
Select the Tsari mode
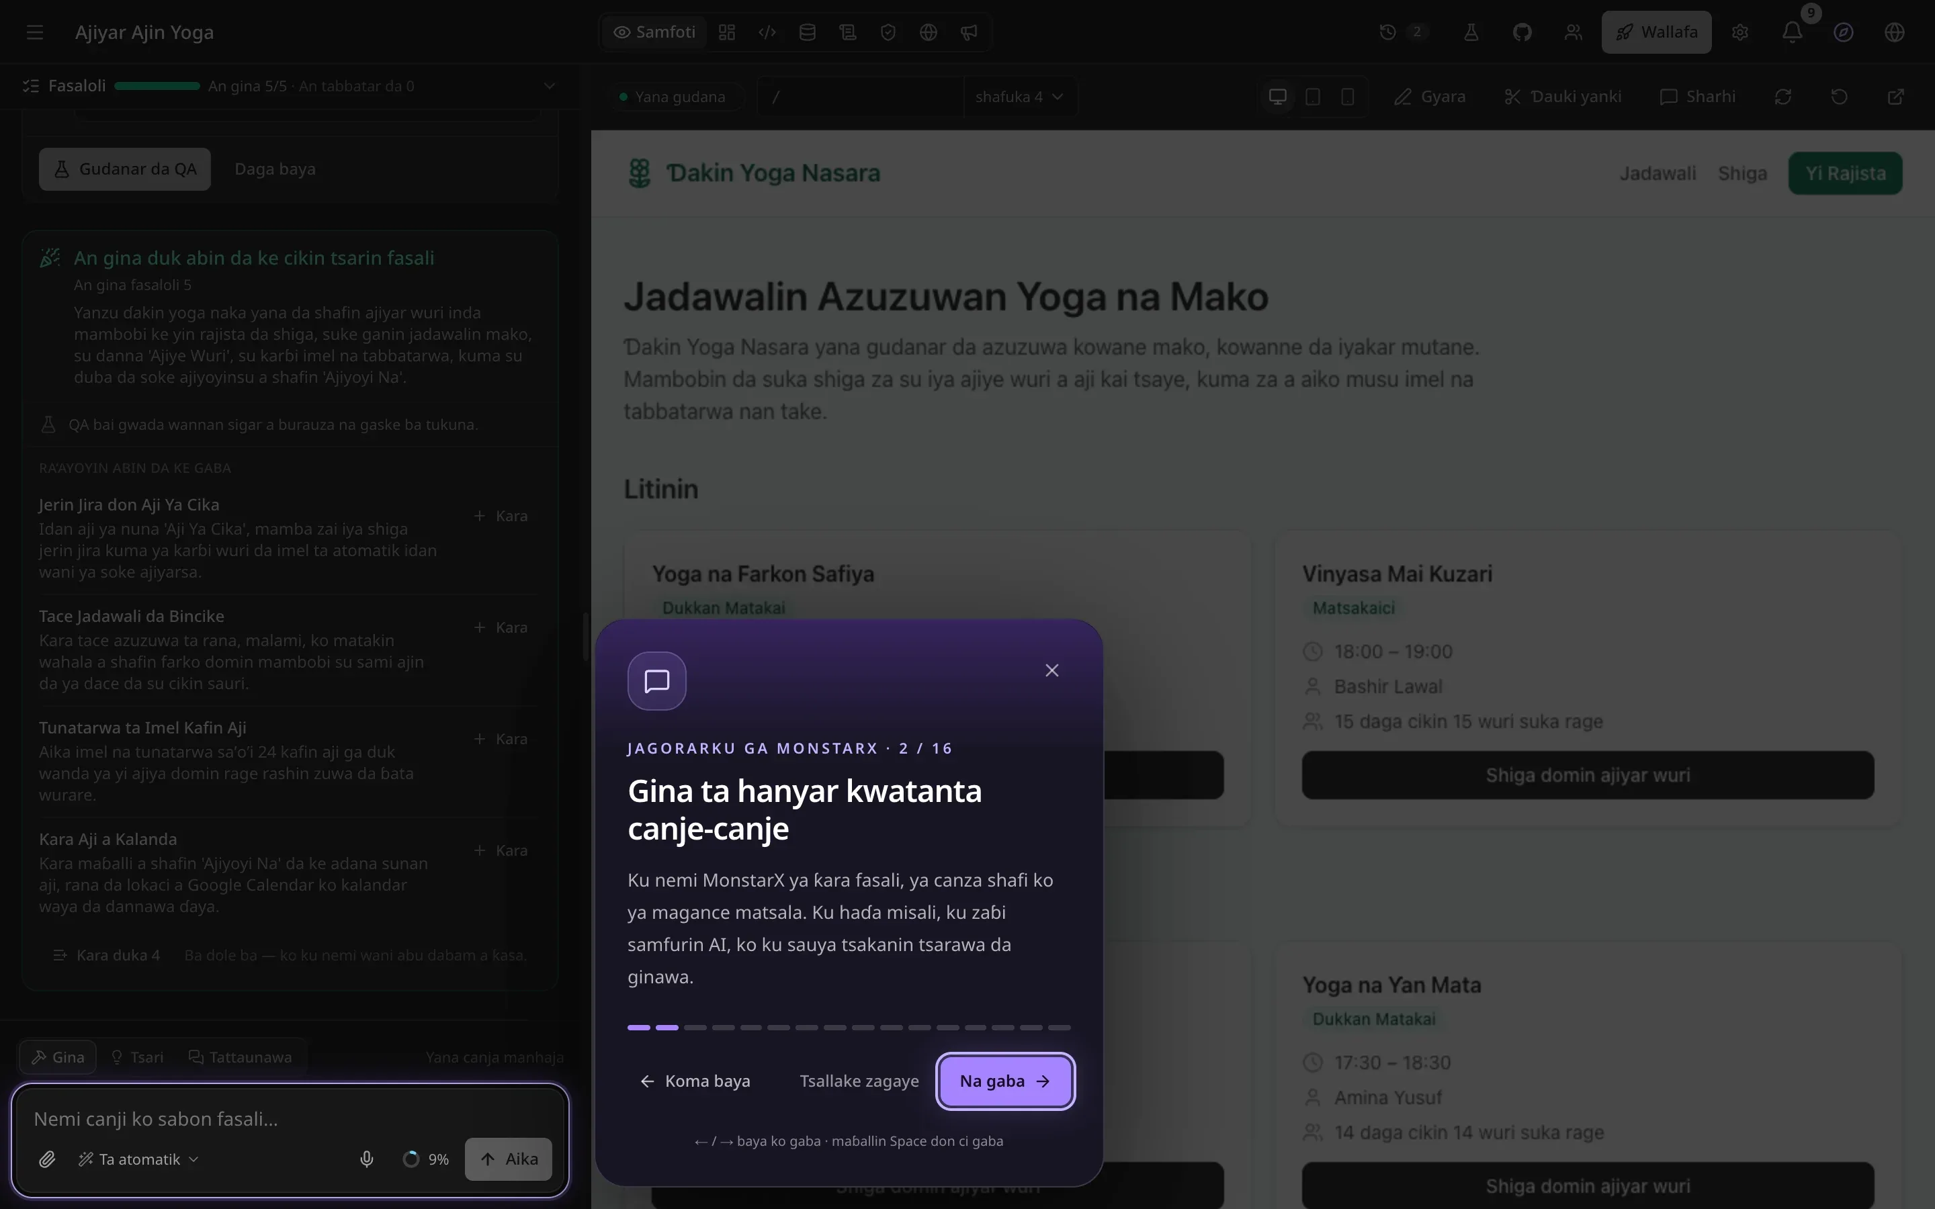[x=137, y=1057]
